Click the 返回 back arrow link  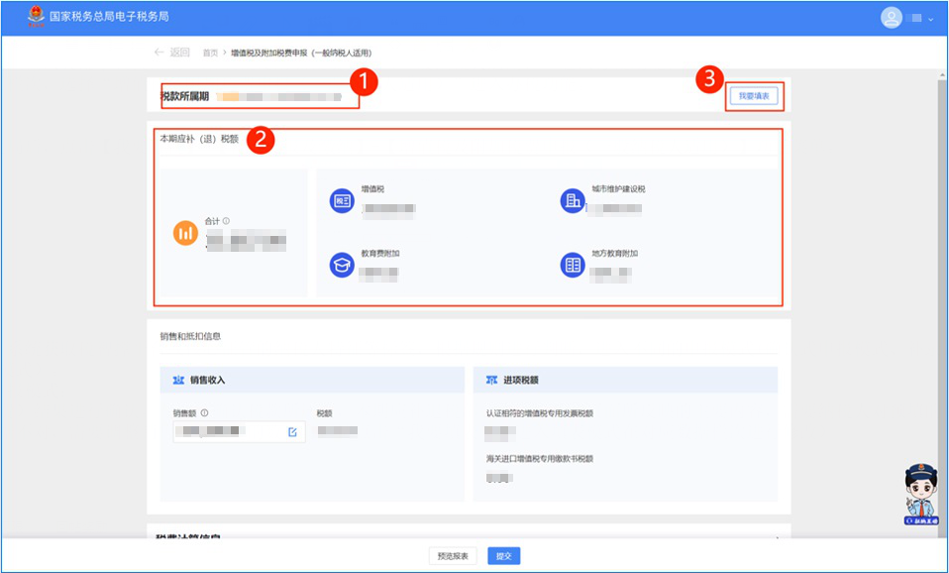coord(171,53)
